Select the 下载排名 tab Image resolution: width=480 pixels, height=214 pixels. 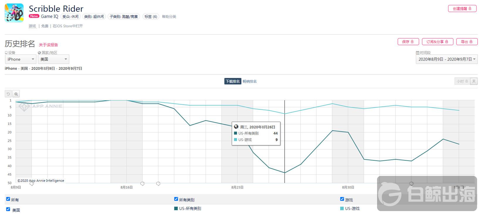tap(233, 81)
